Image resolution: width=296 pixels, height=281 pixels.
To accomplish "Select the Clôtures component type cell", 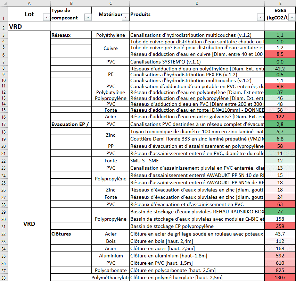I will click(71, 234).
